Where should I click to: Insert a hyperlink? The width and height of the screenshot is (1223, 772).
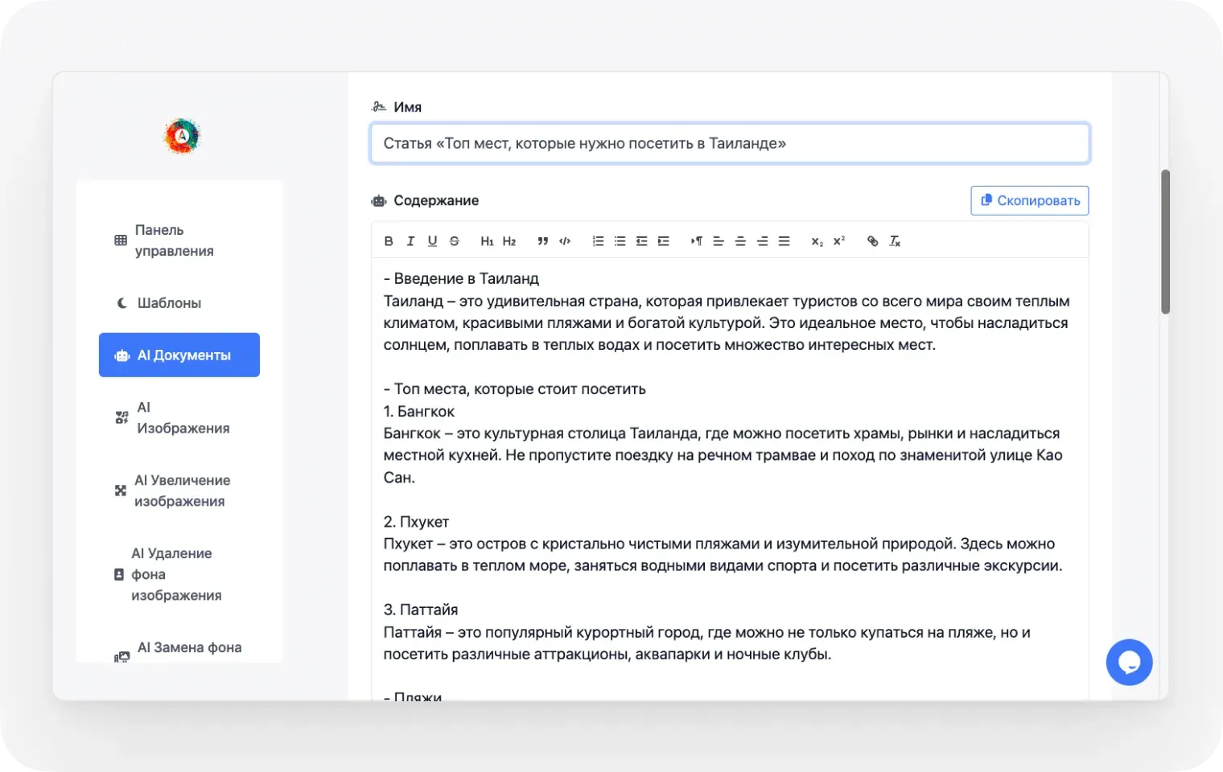pyautogui.click(x=872, y=241)
